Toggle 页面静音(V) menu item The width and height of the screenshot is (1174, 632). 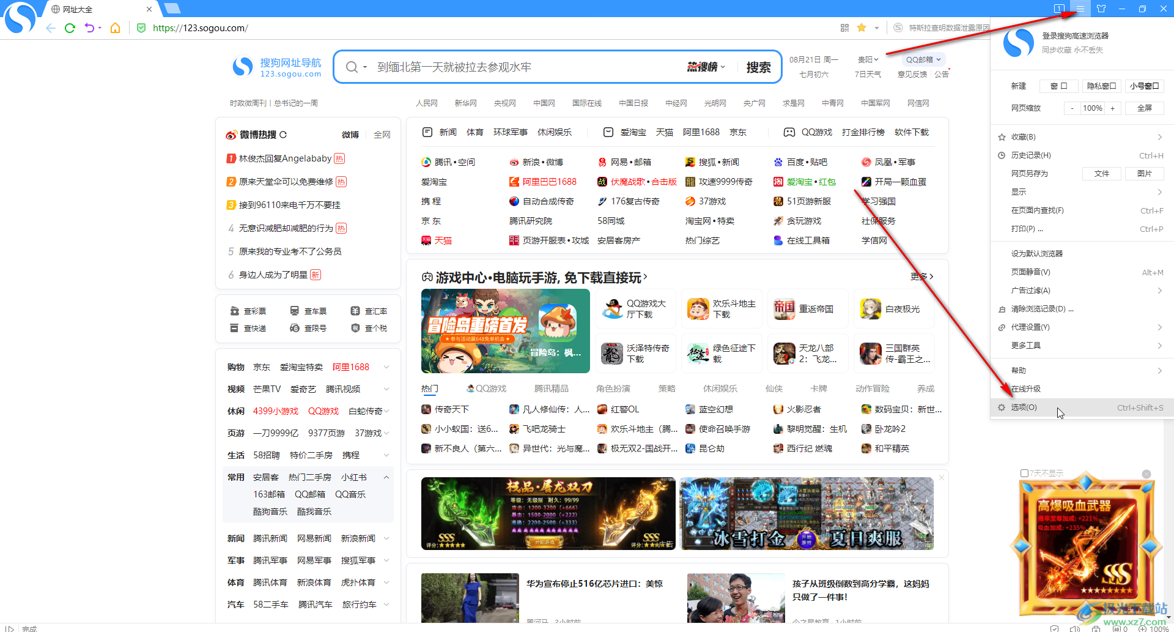pyautogui.click(x=1082, y=272)
